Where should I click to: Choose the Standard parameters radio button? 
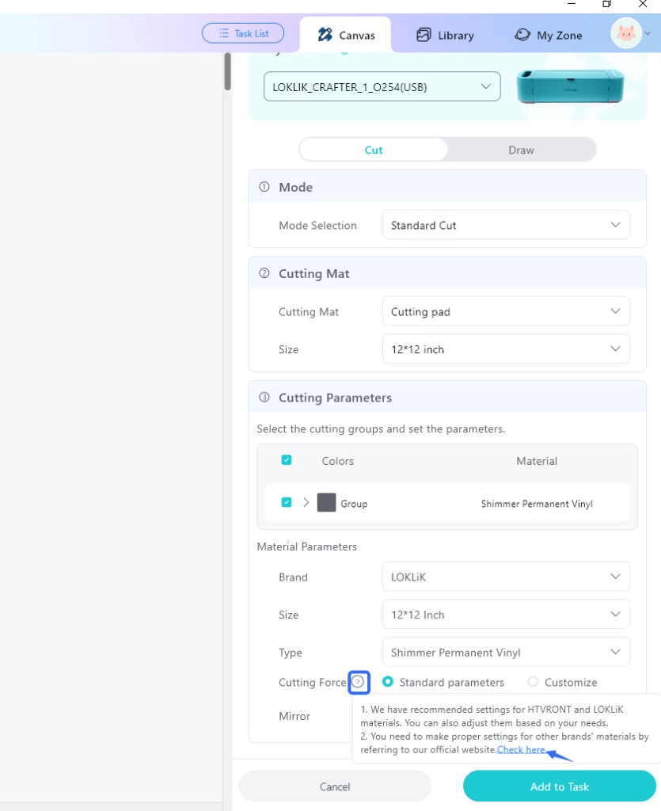(388, 682)
